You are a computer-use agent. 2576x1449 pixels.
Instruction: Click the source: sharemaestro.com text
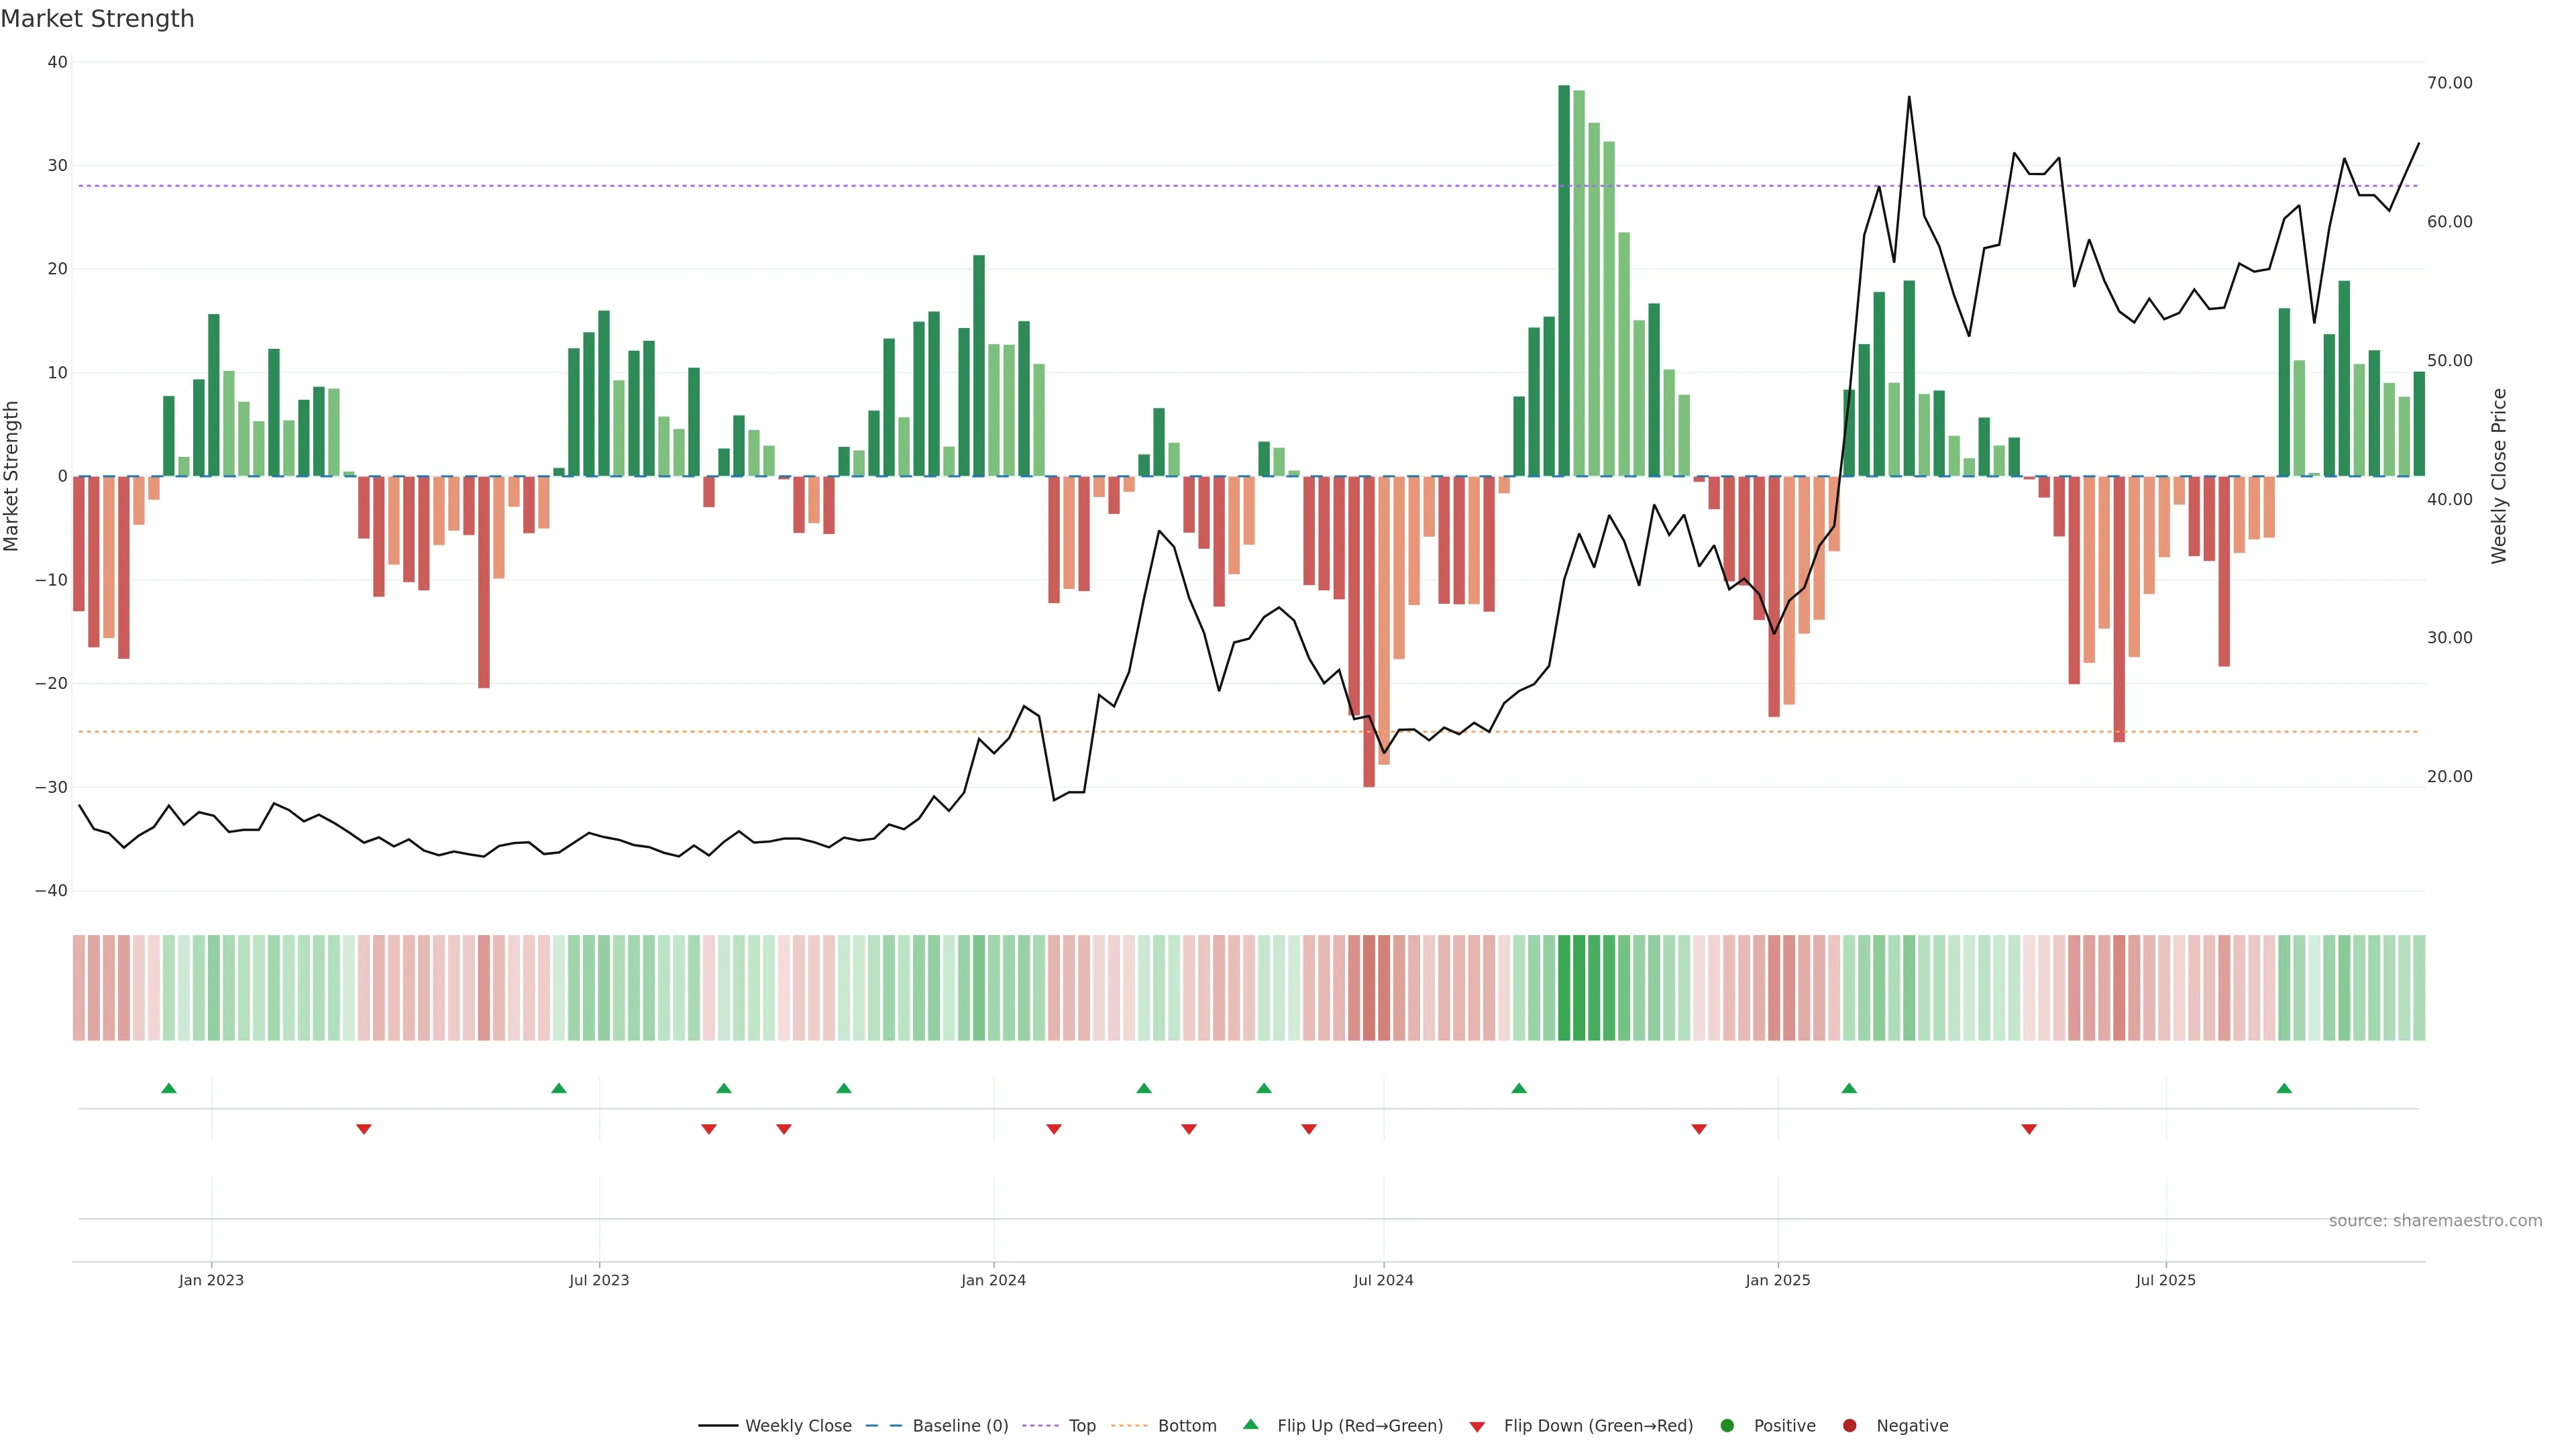2435,1220
